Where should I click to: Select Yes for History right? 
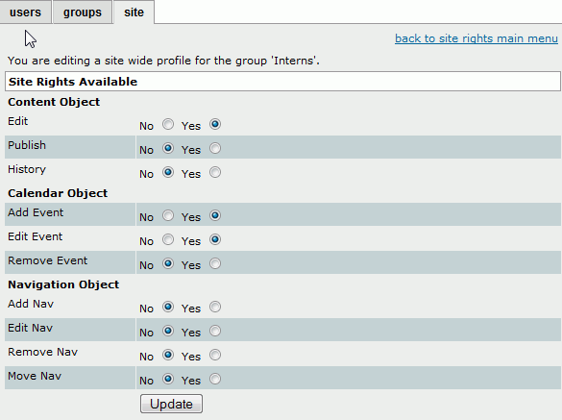click(x=215, y=173)
